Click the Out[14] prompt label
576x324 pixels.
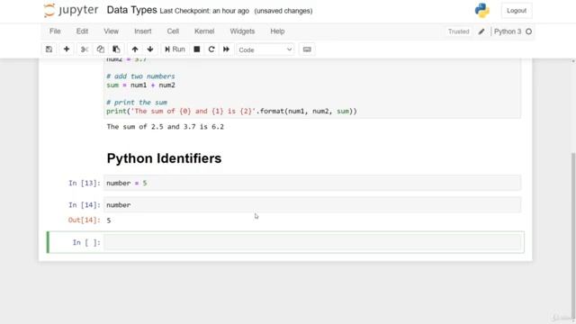point(84,220)
